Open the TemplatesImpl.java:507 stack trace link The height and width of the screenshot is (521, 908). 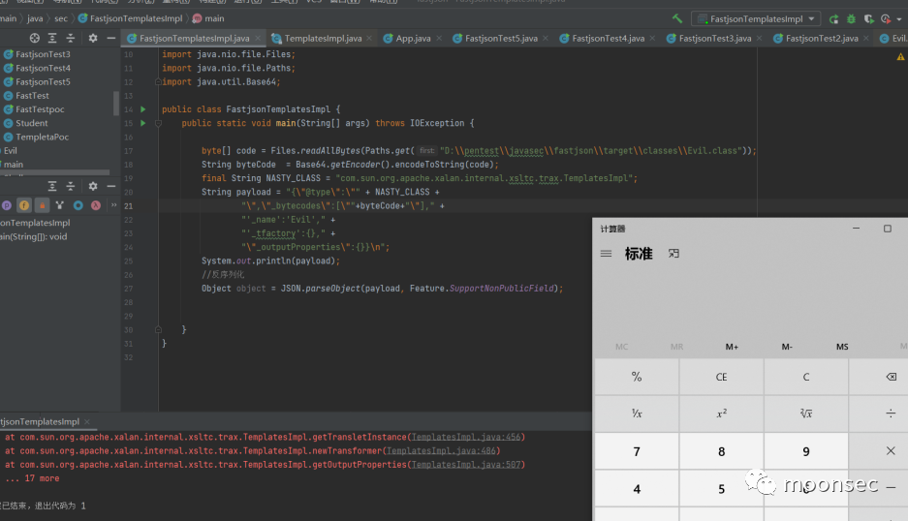click(x=466, y=465)
